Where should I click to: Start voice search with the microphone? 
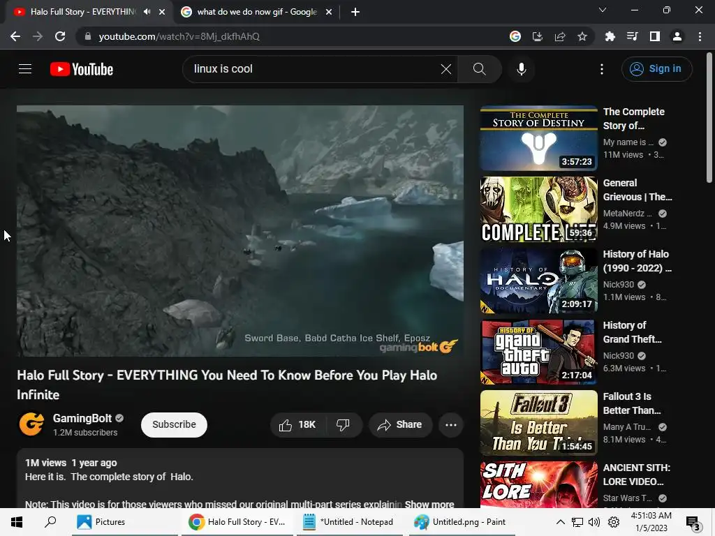tap(521, 69)
